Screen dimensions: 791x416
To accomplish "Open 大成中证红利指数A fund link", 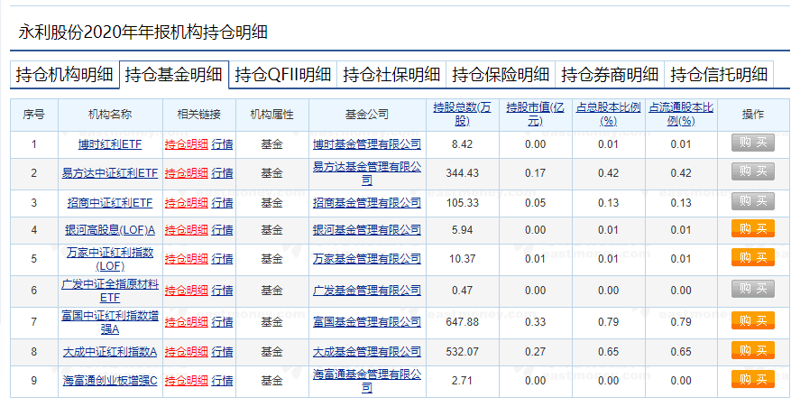I will tap(110, 352).
